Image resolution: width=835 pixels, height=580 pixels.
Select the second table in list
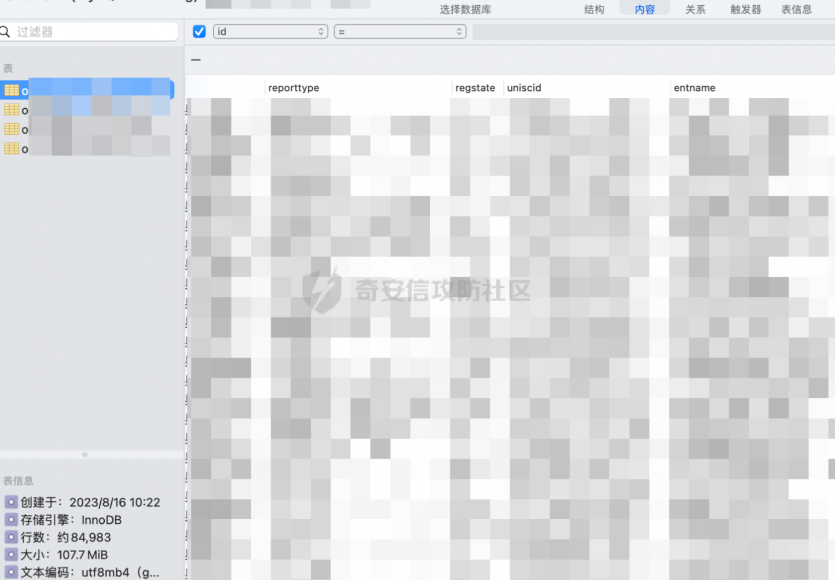coord(87,109)
